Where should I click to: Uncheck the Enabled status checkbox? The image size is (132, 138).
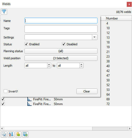[26, 44]
